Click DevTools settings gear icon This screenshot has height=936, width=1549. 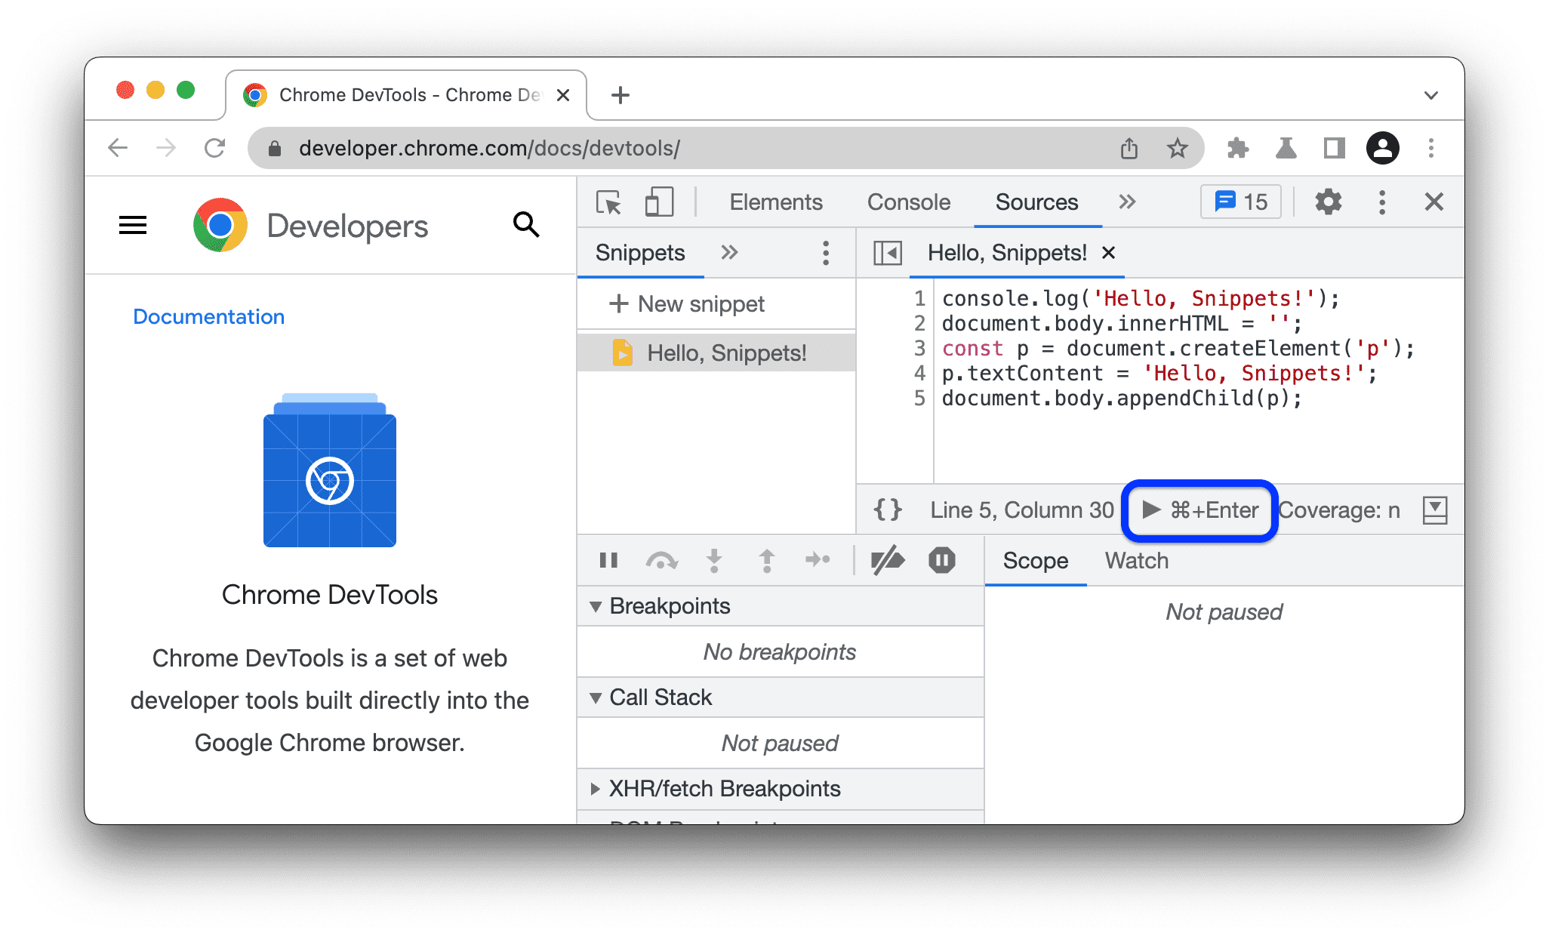1323,205
